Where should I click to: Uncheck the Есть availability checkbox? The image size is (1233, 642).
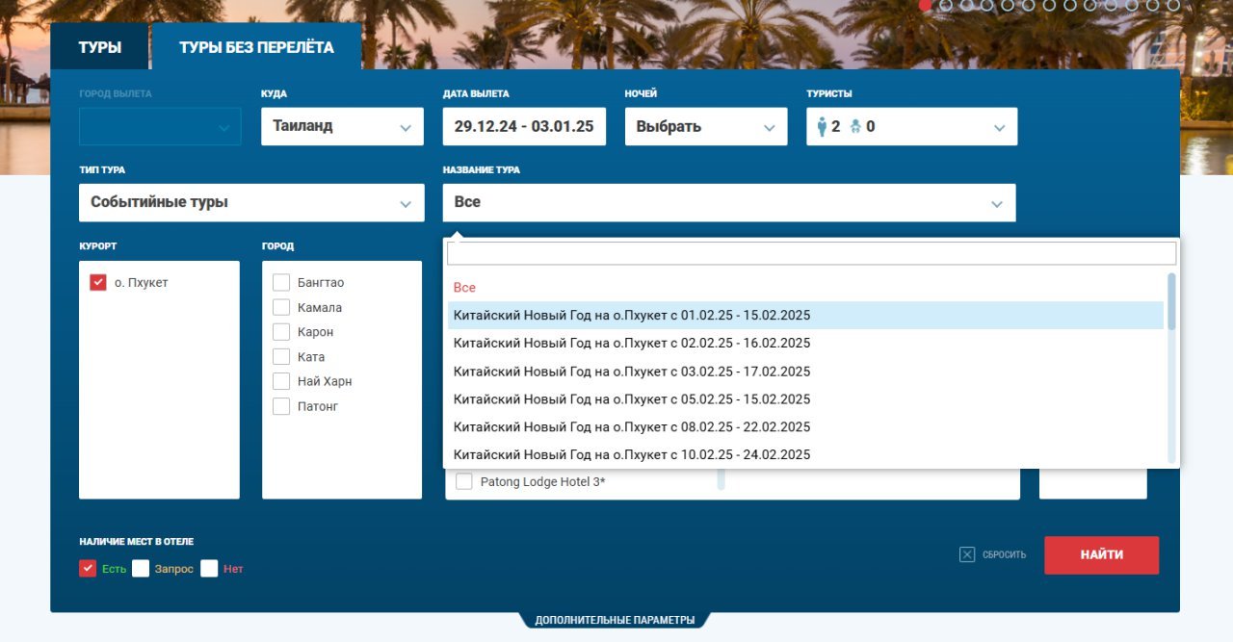pos(88,569)
